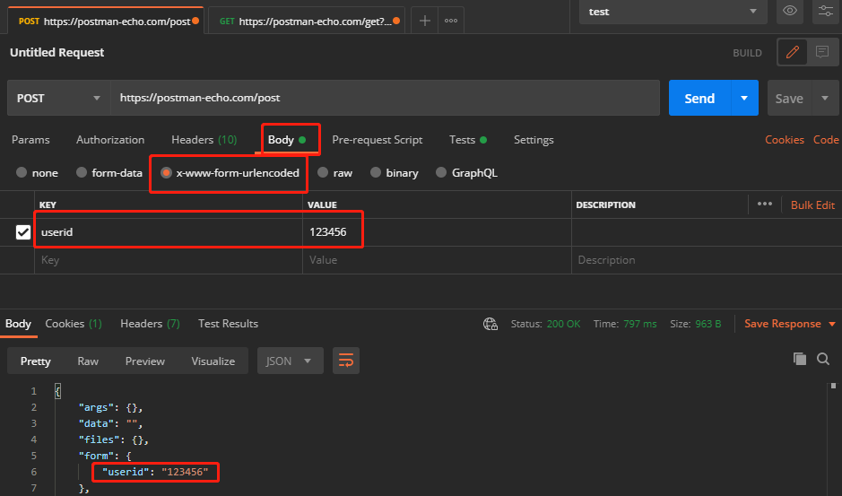Open the request Headers (10) tab
This screenshot has height=496, width=842.
pos(204,140)
